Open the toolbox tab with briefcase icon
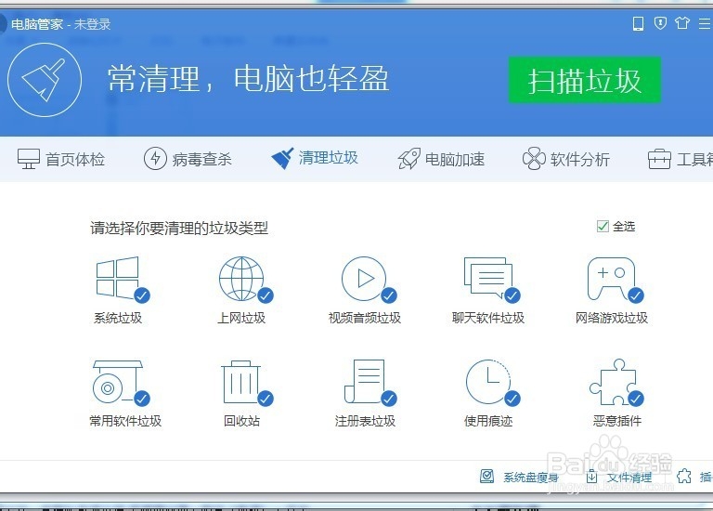Image resolution: width=713 pixels, height=511 pixels. 681,159
